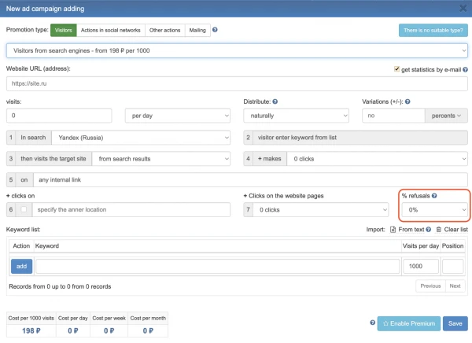This screenshot has height=343, width=472.
Task: Open the percents variation unit dropdown
Action: click(446, 116)
